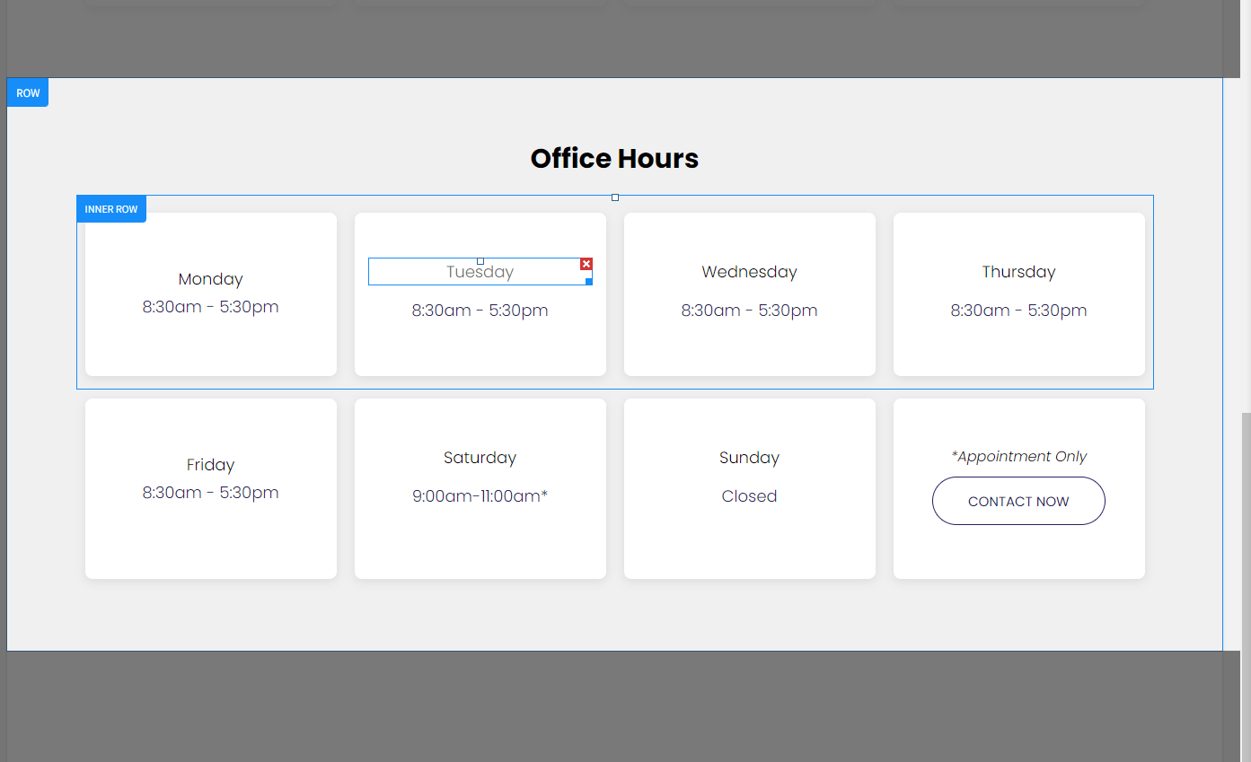This screenshot has height=762, width=1251.
Task: Click the CONTACT NOW button
Action: pos(1018,501)
